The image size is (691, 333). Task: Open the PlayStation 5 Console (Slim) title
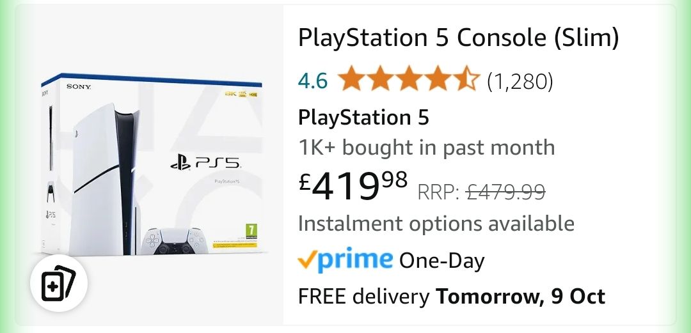[458, 39]
